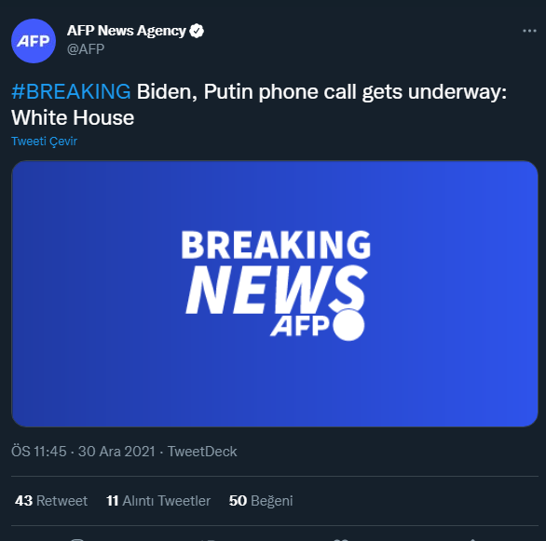
Task: Click the Tweeti Çevir translate link
Action: pos(44,142)
